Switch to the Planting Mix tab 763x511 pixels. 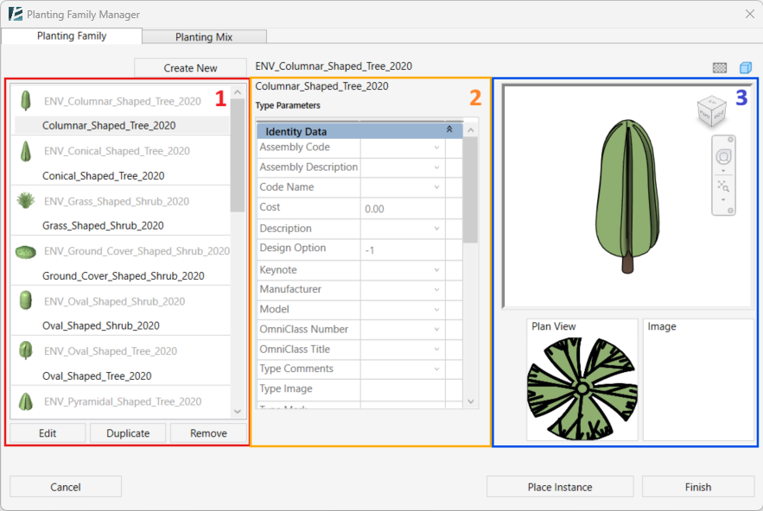pos(204,37)
